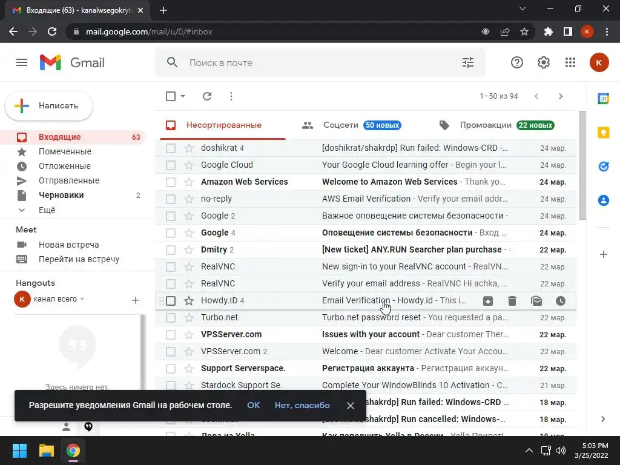Show hidden system tray icons
Screen dimensions: 620x465
(x=529, y=450)
